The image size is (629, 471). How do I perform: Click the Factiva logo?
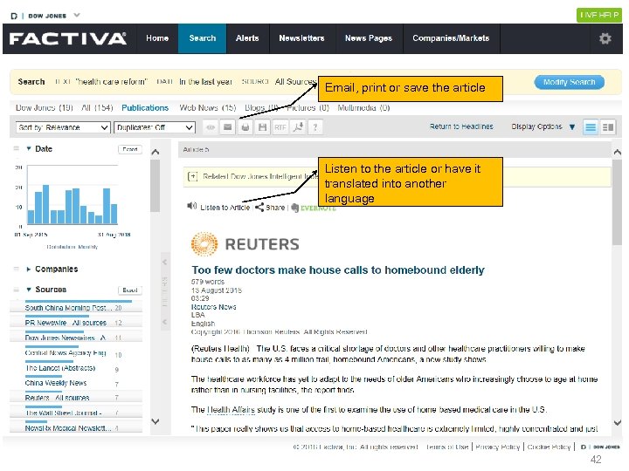tap(68, 38)
